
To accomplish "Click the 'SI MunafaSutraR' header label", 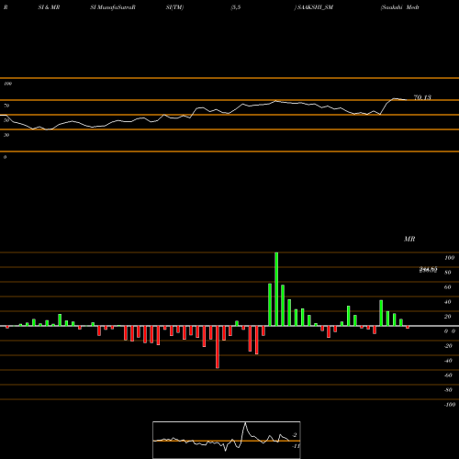I will (113, 7).
